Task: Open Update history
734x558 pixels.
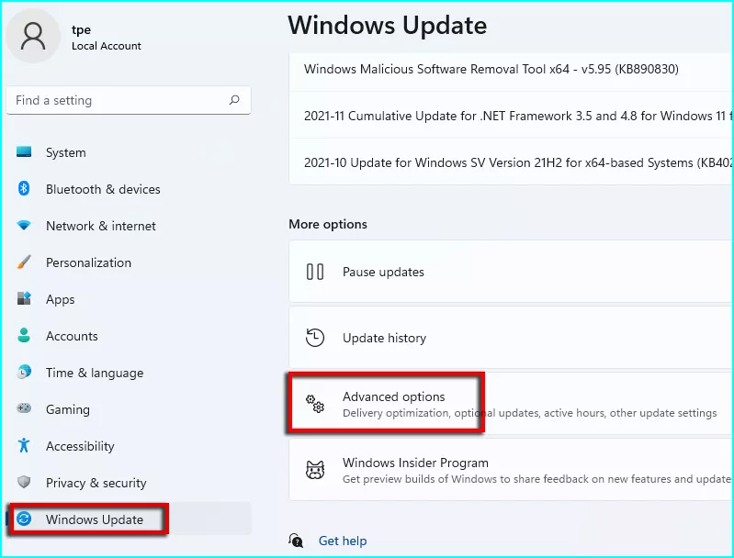Action: (511, 338)
